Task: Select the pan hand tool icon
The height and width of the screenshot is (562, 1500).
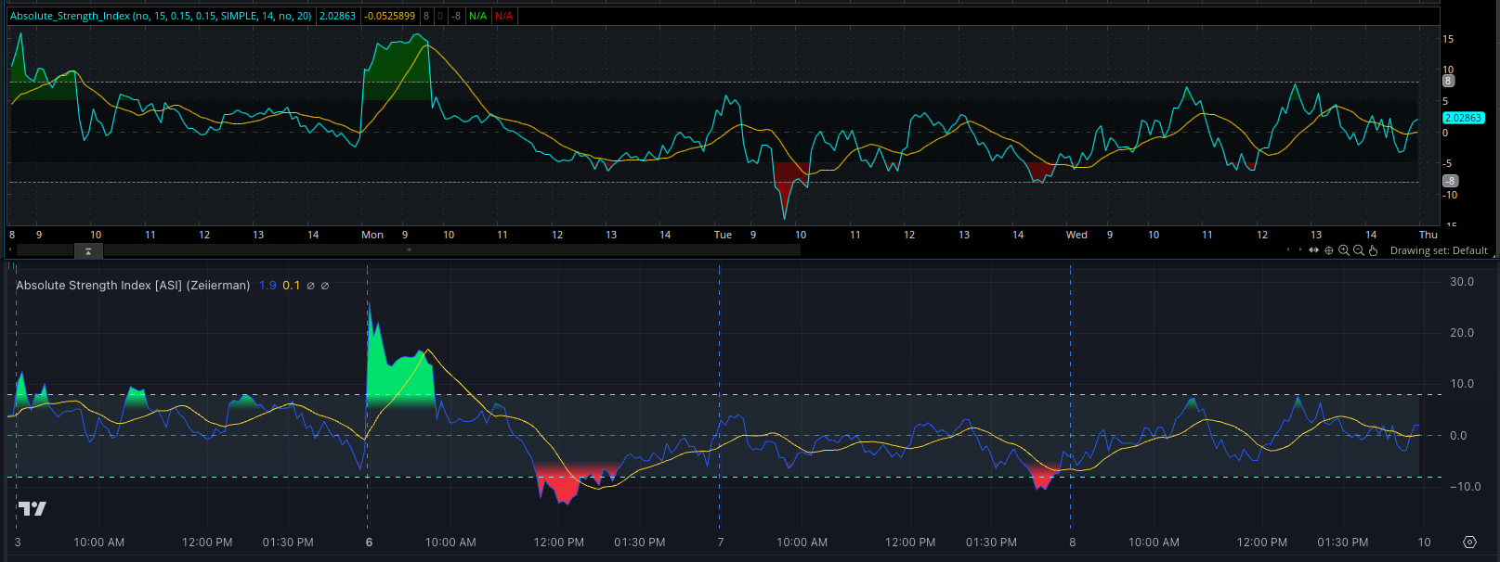Action: point(1374,250)
